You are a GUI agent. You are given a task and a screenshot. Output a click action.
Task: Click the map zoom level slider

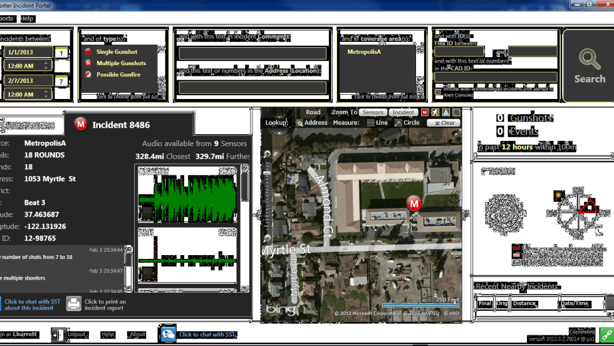pyautogui.click(x=268, y=188)
